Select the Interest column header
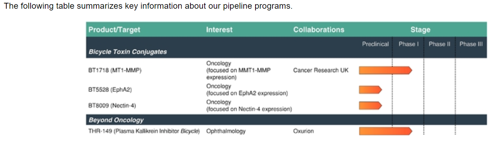 pyautogui.click(x=219, y=30)
